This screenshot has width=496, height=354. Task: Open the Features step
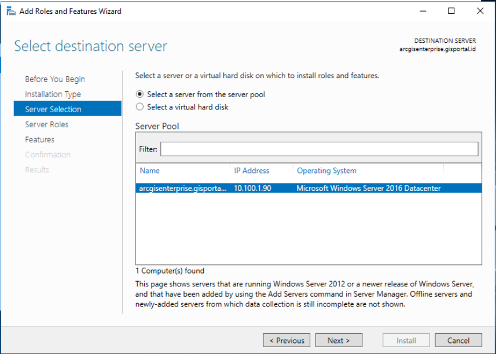(x=39, y=139)
